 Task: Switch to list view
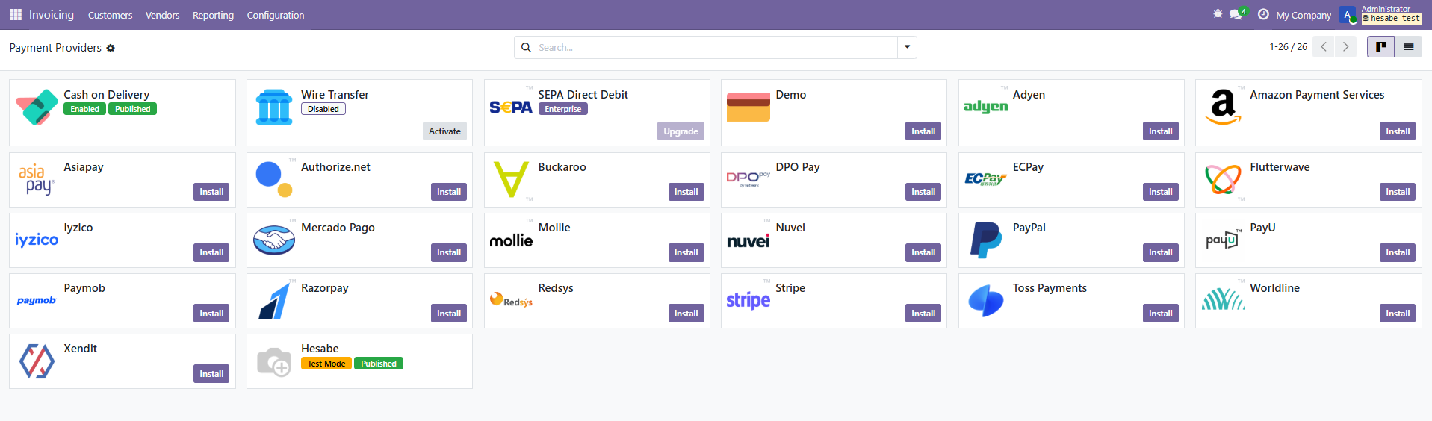[1408, 47]
